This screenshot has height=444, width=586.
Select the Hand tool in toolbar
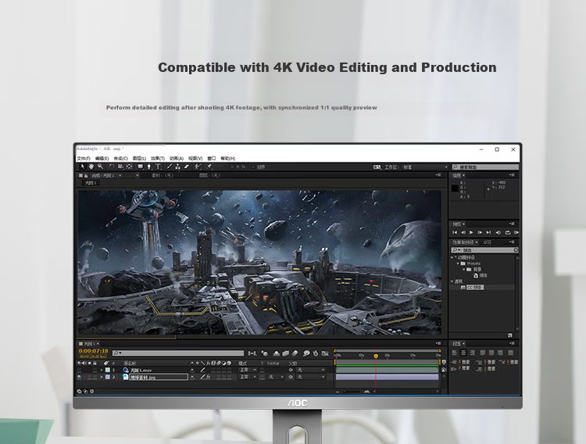[x=91, y=166]
